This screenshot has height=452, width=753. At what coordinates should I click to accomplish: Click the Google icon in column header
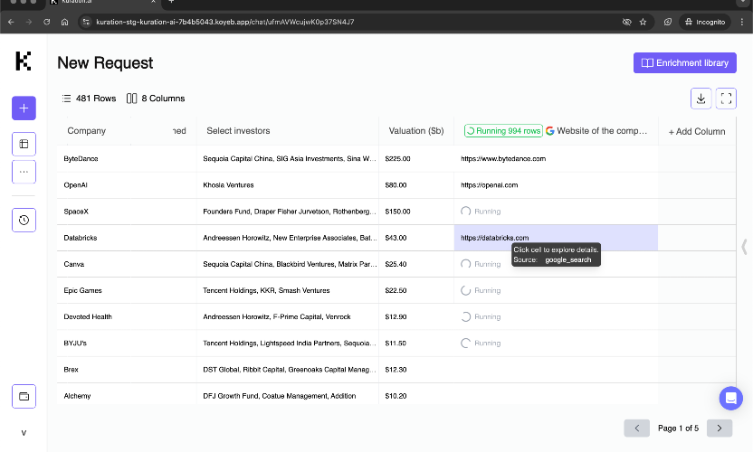tap(550, 131)
